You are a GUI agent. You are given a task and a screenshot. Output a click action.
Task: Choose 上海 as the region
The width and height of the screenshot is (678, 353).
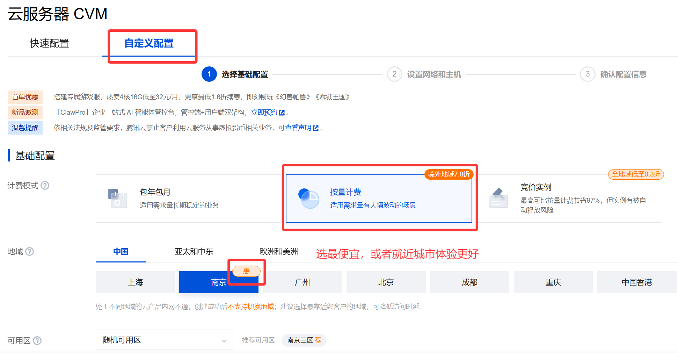coord(135,282)
